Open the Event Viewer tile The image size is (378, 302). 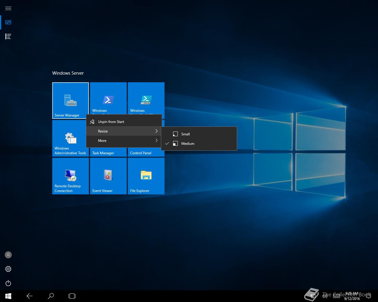(x=108, y=176)
